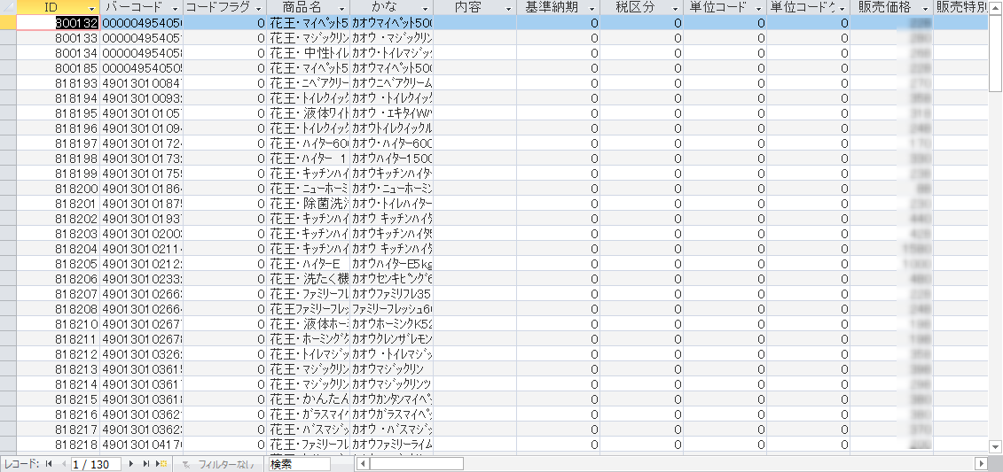Open the 販売価格 column filter dropdown
This screenshot has height=472, width=1003.
(926, 8)
